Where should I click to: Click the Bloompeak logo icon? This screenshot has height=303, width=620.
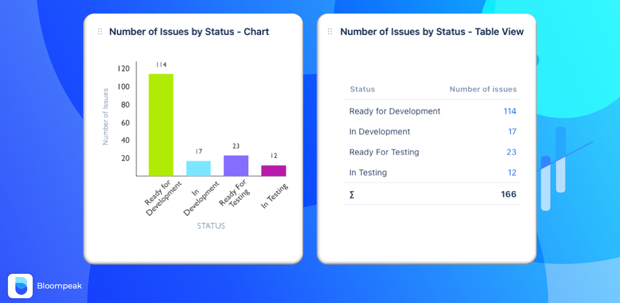[x=20, y=286]
